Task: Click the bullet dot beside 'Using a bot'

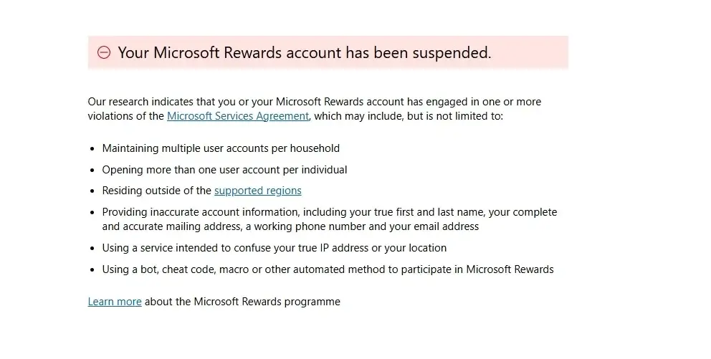Action: coord(92,270)
